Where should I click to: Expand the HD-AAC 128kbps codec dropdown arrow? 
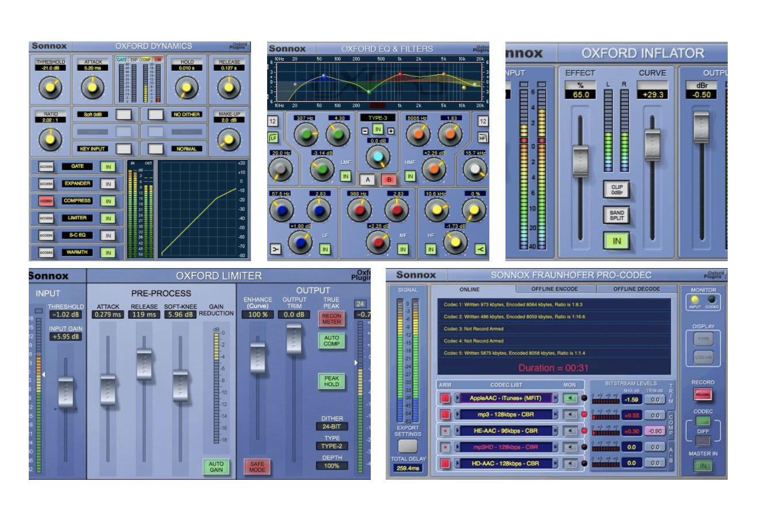click(x=458, y=463)
